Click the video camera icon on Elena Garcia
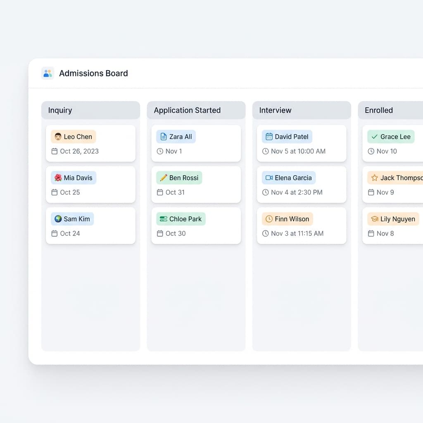423x423 pixels. coord(269,178)
